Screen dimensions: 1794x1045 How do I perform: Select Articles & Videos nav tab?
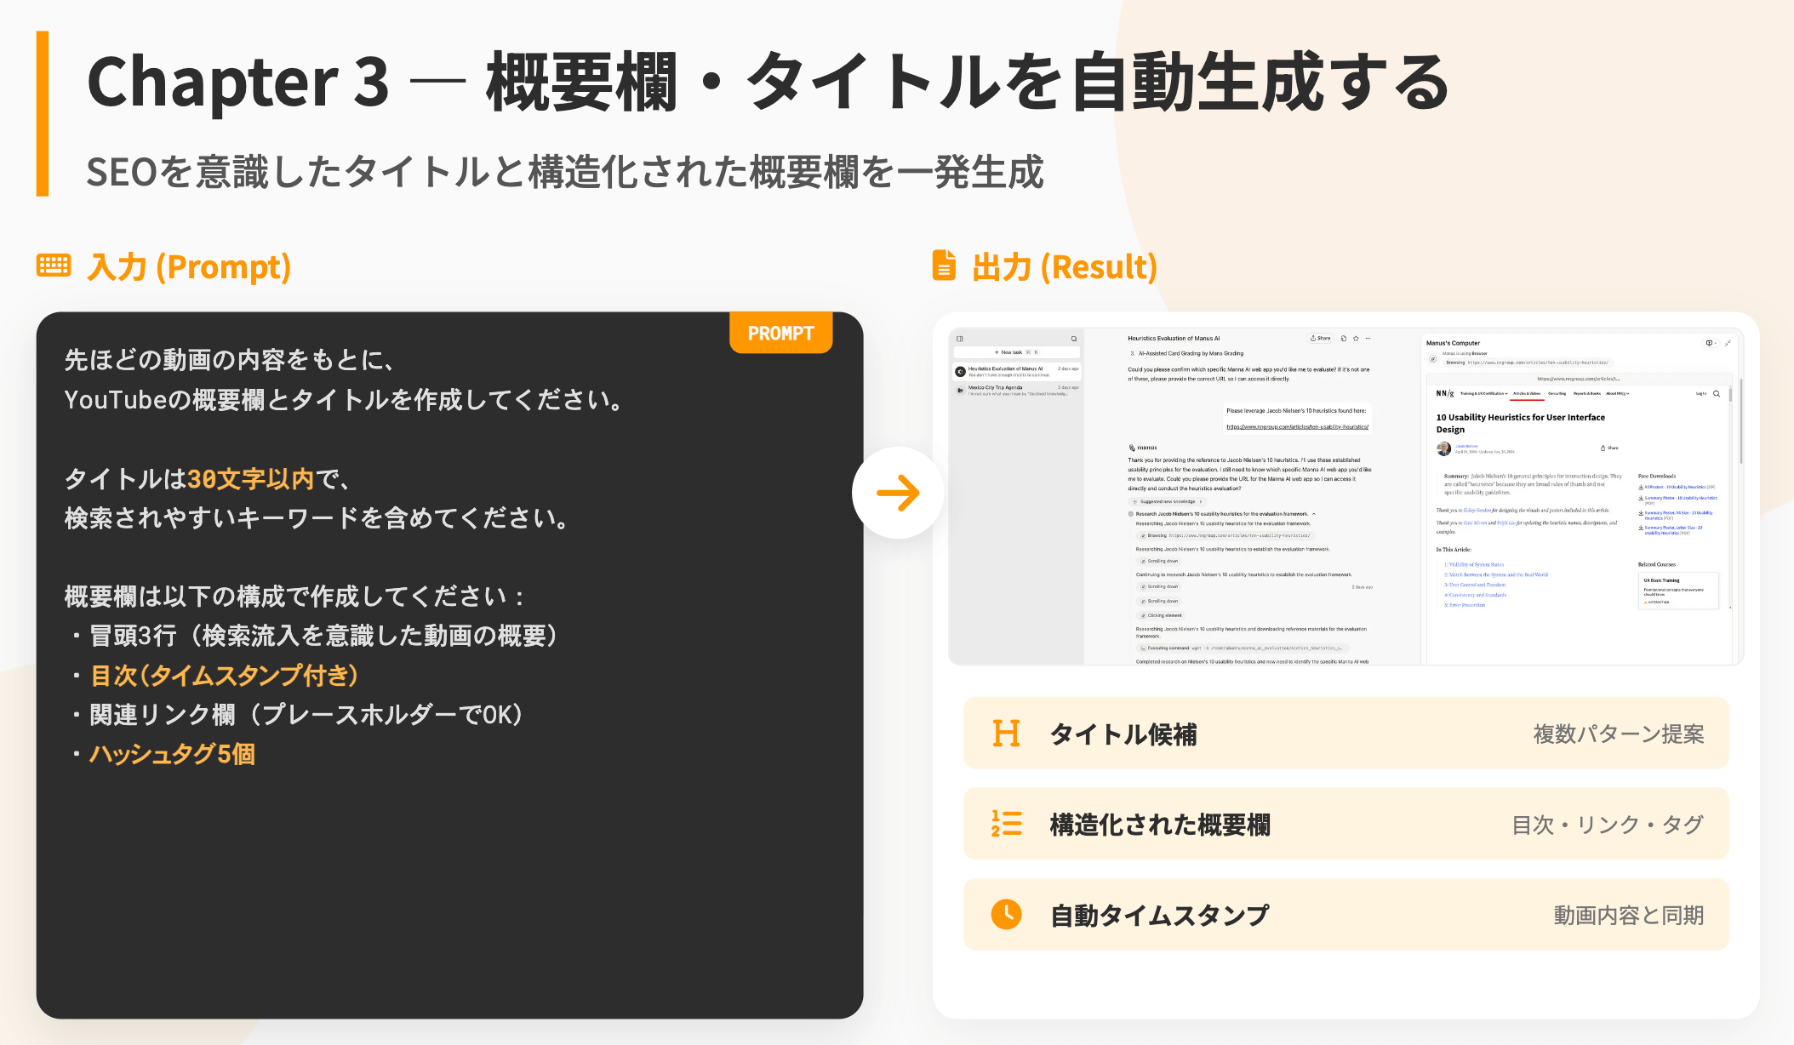click(x=1527, y=394)
